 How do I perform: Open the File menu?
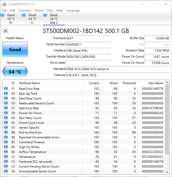[4, 10]
